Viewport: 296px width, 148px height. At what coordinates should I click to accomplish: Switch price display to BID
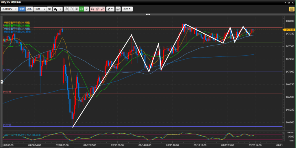(x=22, y=9)
